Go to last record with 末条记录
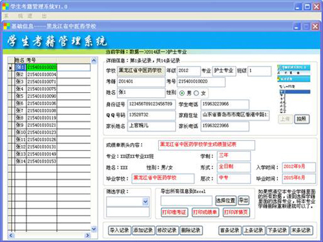The image size is (323, 242). coord(301,230)
